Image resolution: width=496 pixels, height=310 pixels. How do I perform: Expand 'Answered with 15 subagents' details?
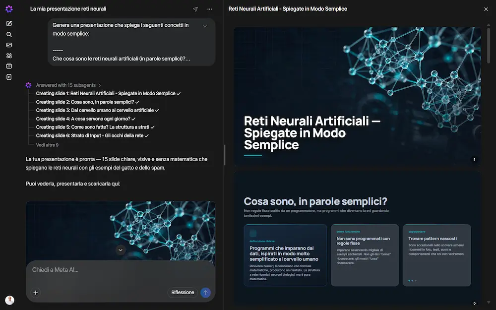(x=68, y=85)
